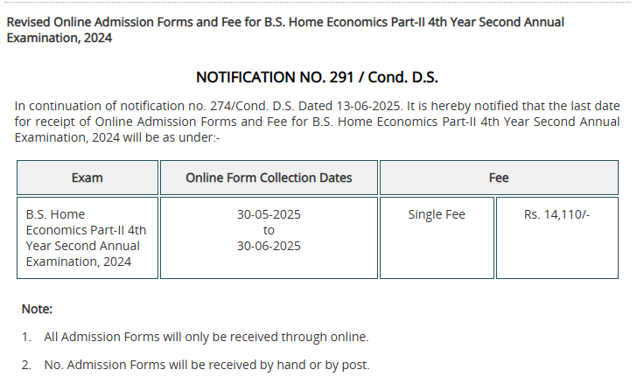This screenshot has height=377, width=637.
Task: Click the end date 30-06-2025
Action: point(269,246)
